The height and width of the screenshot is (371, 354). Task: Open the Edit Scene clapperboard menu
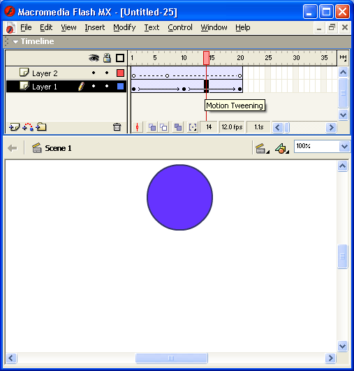click(x=263, y=149)
